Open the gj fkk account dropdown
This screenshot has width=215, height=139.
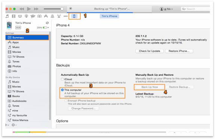tap(166, 9)
